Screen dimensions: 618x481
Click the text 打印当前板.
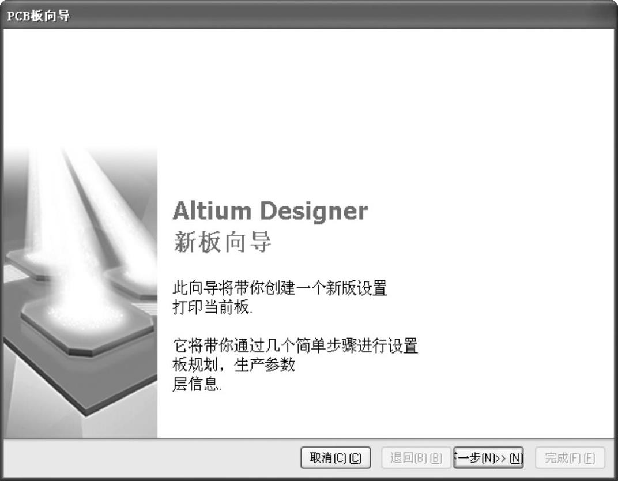pos(212,307)
